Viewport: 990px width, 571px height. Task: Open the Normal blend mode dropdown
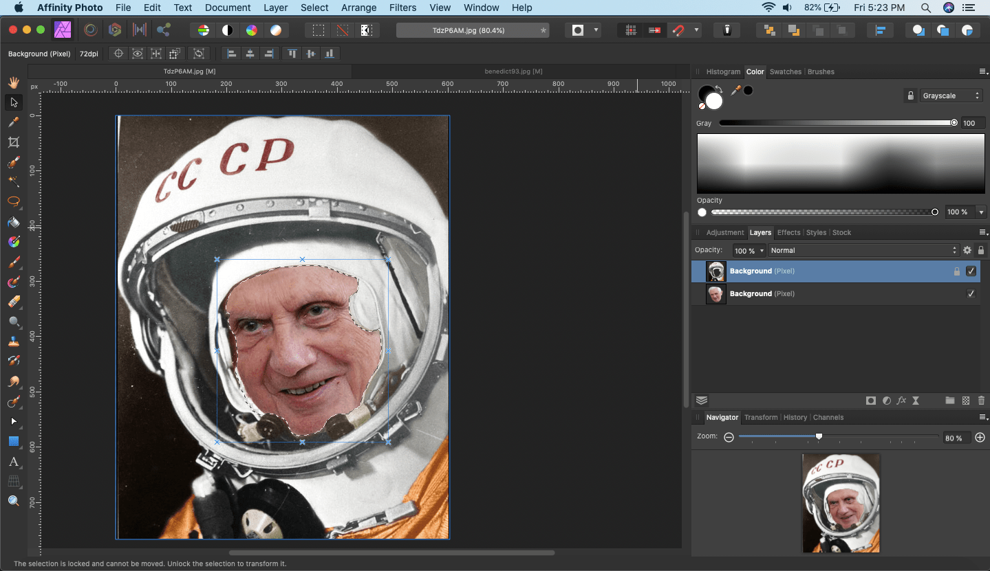863,251
